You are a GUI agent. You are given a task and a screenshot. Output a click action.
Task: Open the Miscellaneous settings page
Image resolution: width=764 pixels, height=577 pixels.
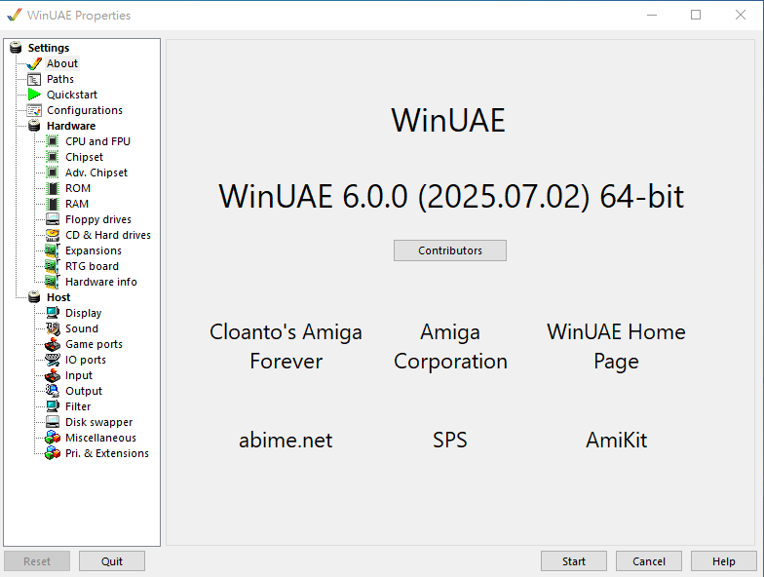point(101,438)
